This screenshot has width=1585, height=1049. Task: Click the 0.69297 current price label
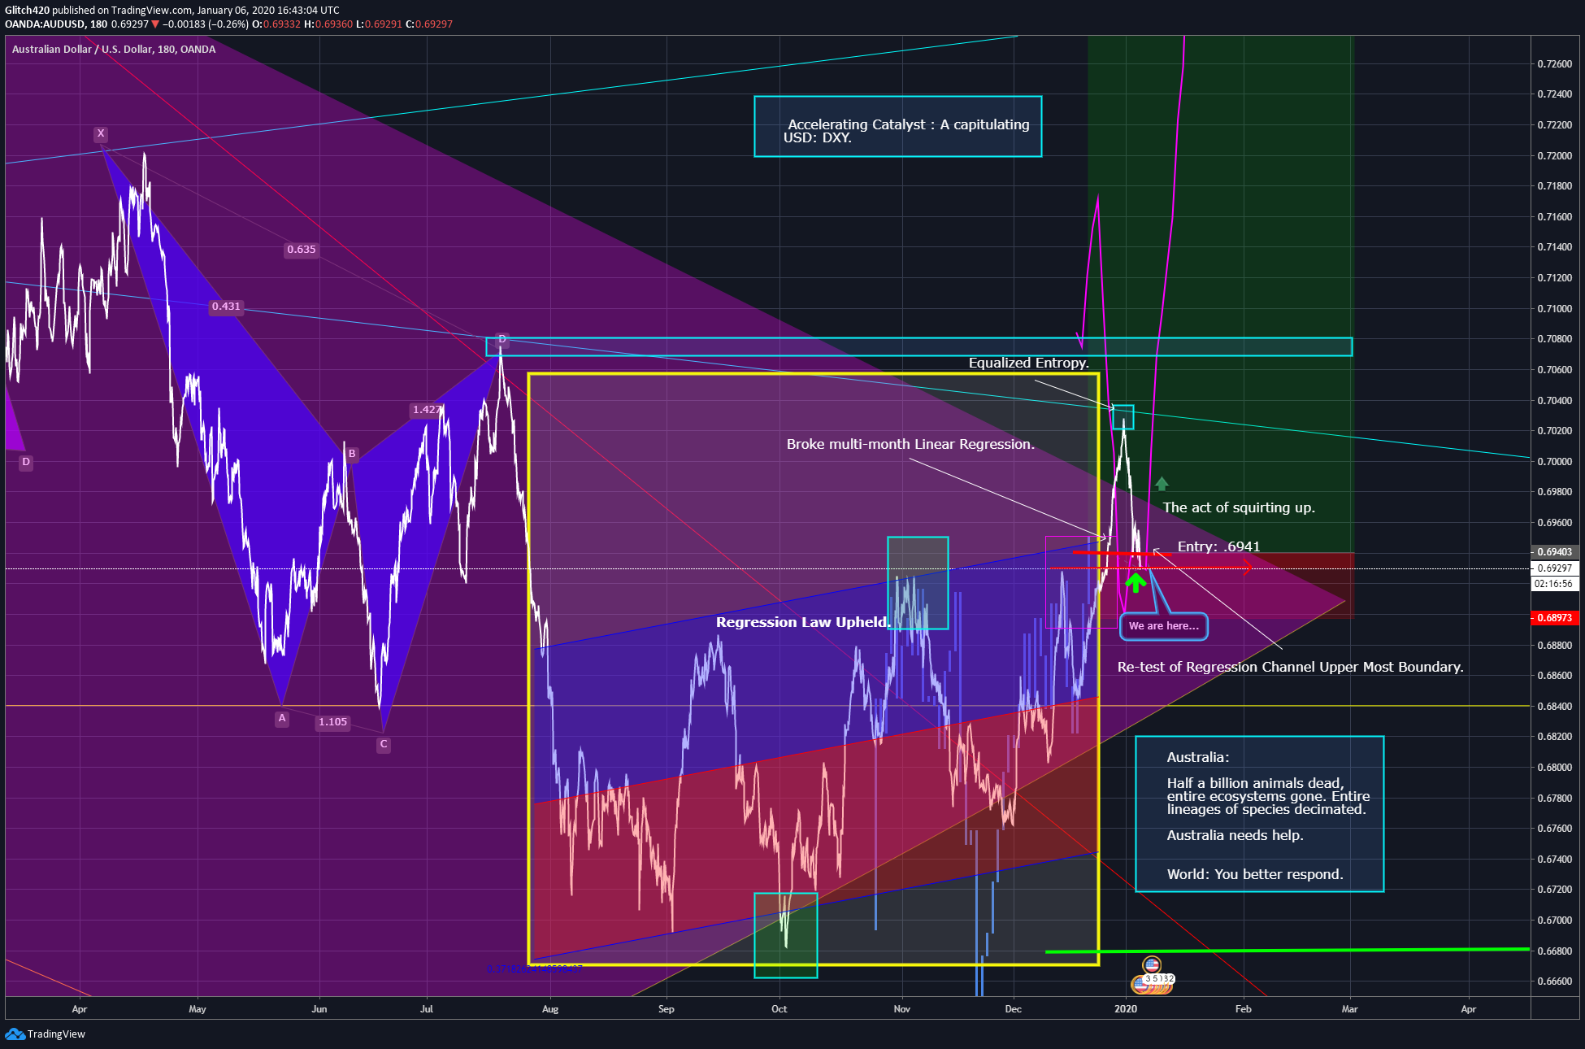tap(1554, 568)
